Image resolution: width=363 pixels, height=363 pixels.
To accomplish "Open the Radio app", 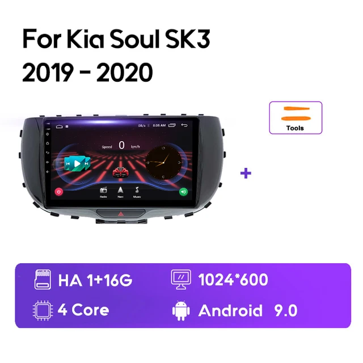I will [103, 192].
